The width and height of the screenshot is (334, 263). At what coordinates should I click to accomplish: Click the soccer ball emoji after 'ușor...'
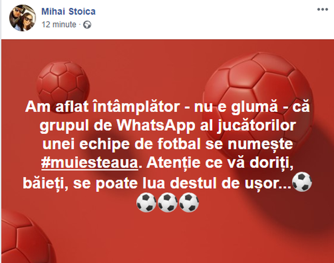(x=302, y=182)
